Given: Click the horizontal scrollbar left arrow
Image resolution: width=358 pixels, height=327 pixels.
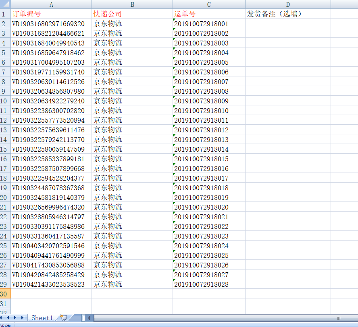Looking at the screenshot, I should 89,318.
